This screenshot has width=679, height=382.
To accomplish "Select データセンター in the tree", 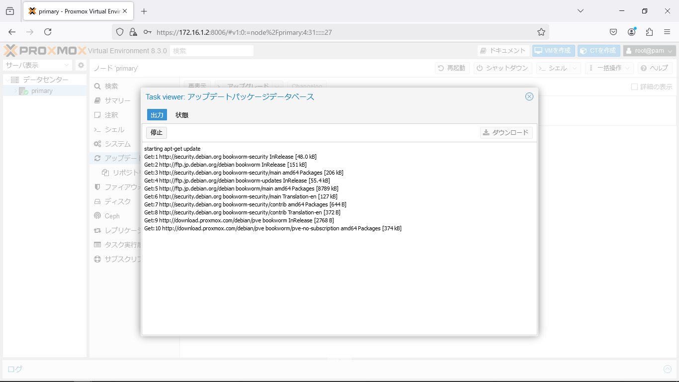I will coord(45,80).
